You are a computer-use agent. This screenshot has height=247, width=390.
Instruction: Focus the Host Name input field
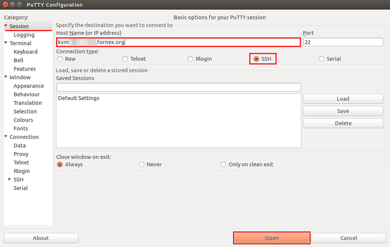(178, 42)
